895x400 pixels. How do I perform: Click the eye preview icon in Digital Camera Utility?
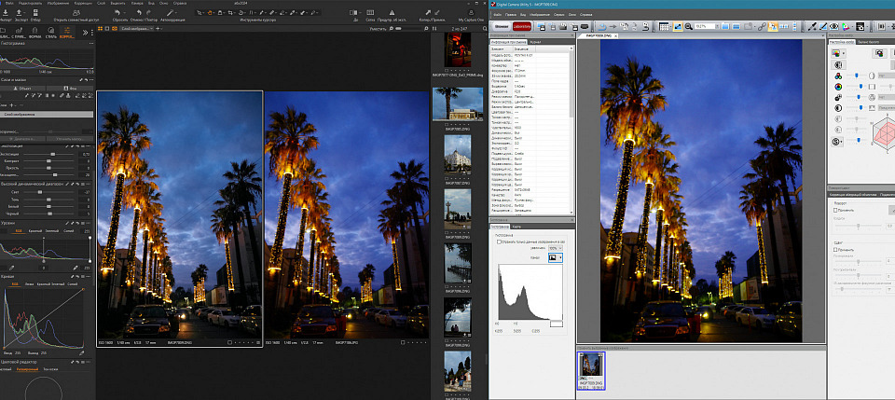[x=833, y=26]
